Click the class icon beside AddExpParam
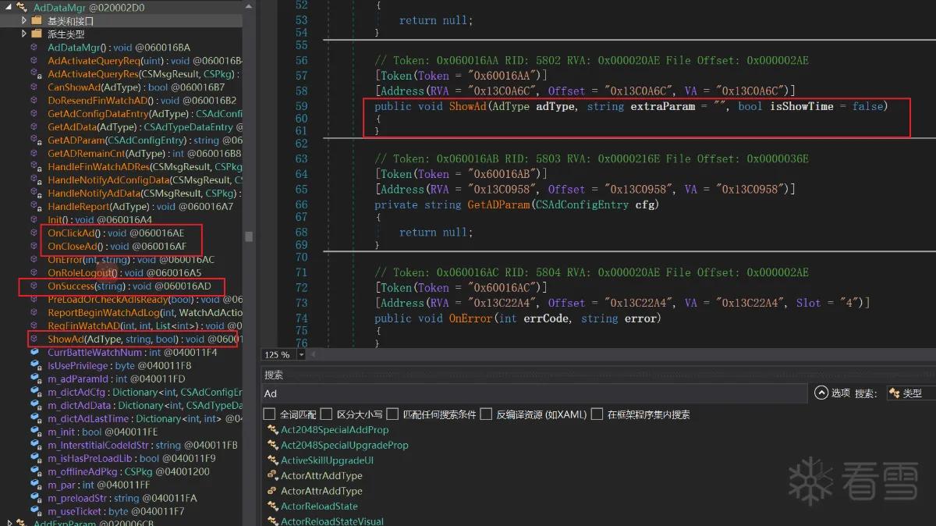The width and height of the screenshot is (936, 526). click(21, 523)
